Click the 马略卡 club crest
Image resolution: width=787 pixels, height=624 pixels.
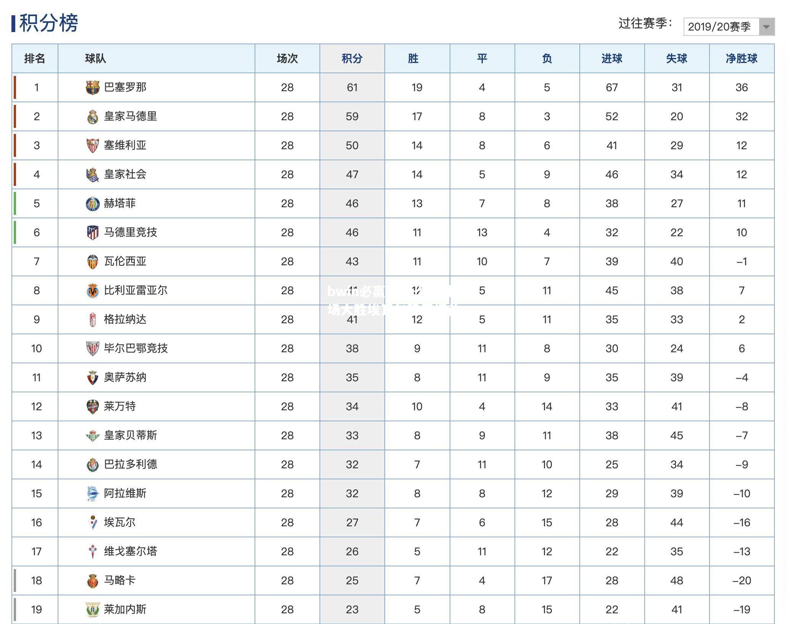[x=92, y=580]
